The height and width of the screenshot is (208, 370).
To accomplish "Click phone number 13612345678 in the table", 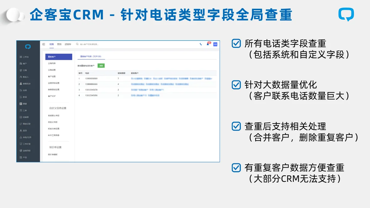I will [x=91, y=90].
